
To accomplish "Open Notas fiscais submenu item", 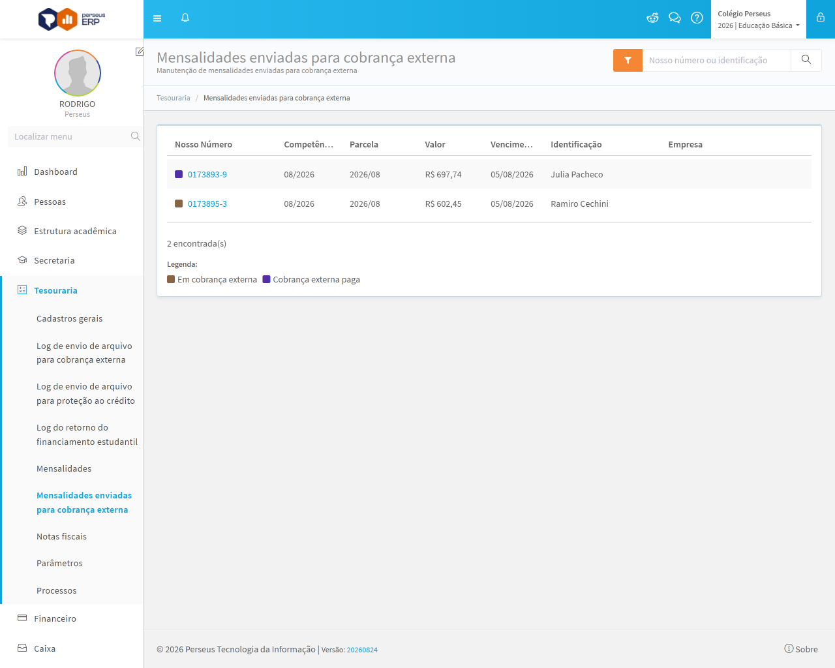I will coord(61,536).
